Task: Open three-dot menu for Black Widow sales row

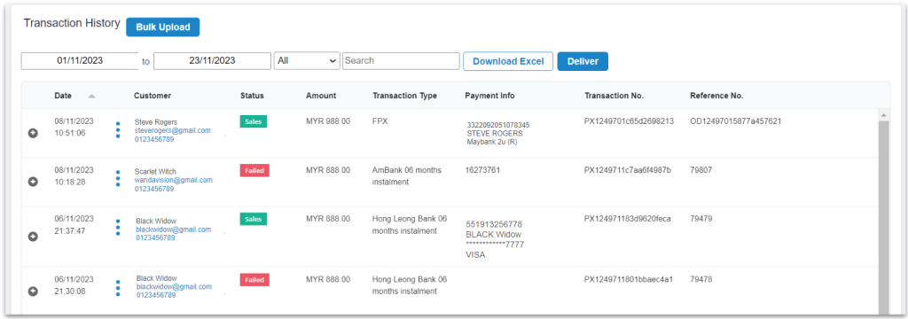Action: click(x=118, y=228)
